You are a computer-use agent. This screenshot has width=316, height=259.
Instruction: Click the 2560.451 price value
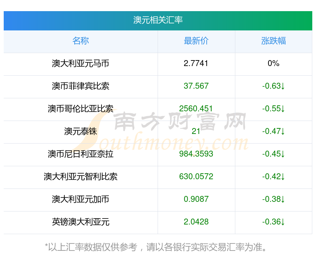click(196, 109)
